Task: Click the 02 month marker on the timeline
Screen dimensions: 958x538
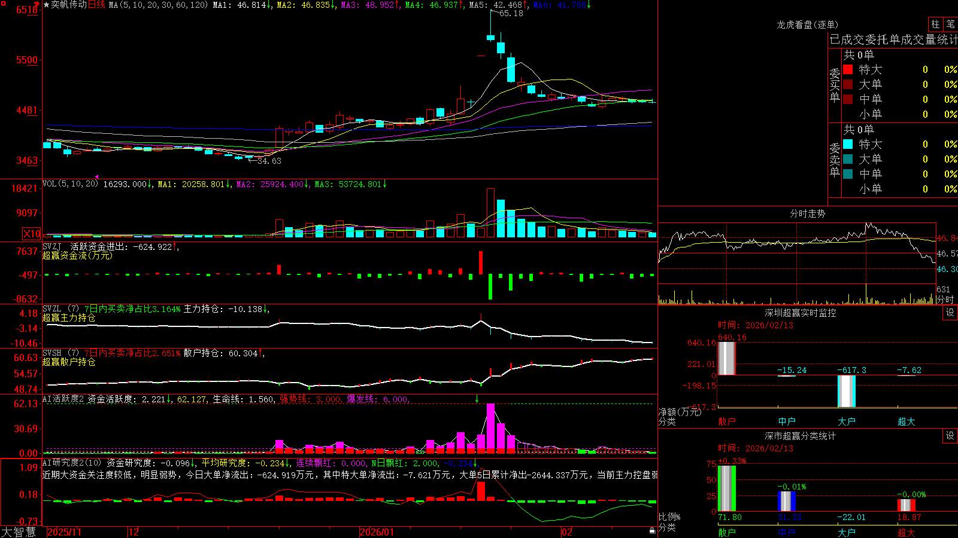Action: (x=566, y=532)
